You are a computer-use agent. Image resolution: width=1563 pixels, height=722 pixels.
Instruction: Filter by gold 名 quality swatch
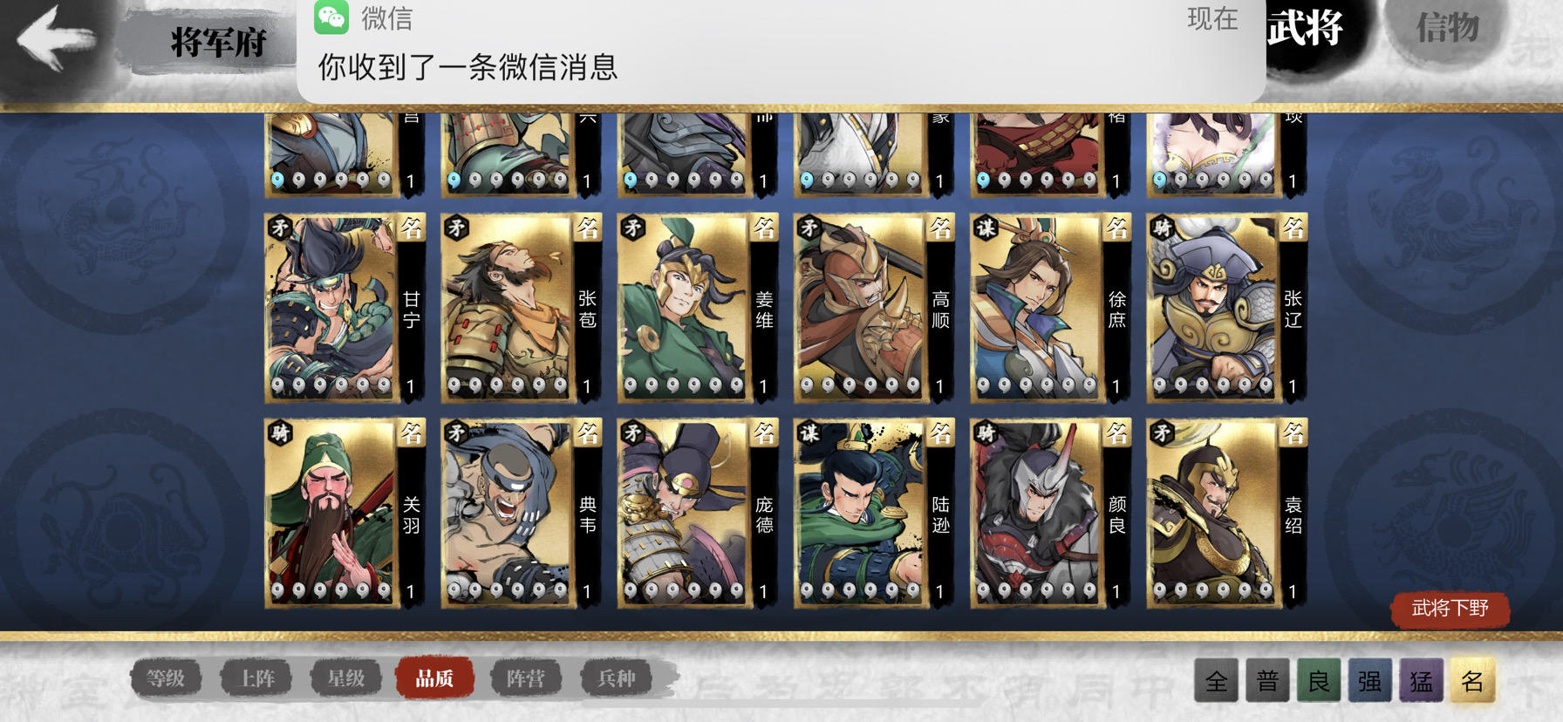click(1473, 681)
